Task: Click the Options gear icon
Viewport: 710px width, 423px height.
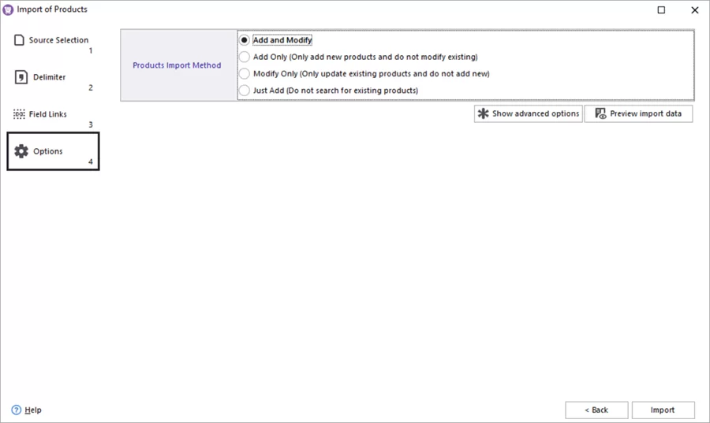Action: pos(21,151)
